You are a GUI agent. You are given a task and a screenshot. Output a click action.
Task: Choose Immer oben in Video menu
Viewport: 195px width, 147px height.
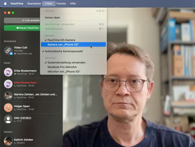[73, 18]
